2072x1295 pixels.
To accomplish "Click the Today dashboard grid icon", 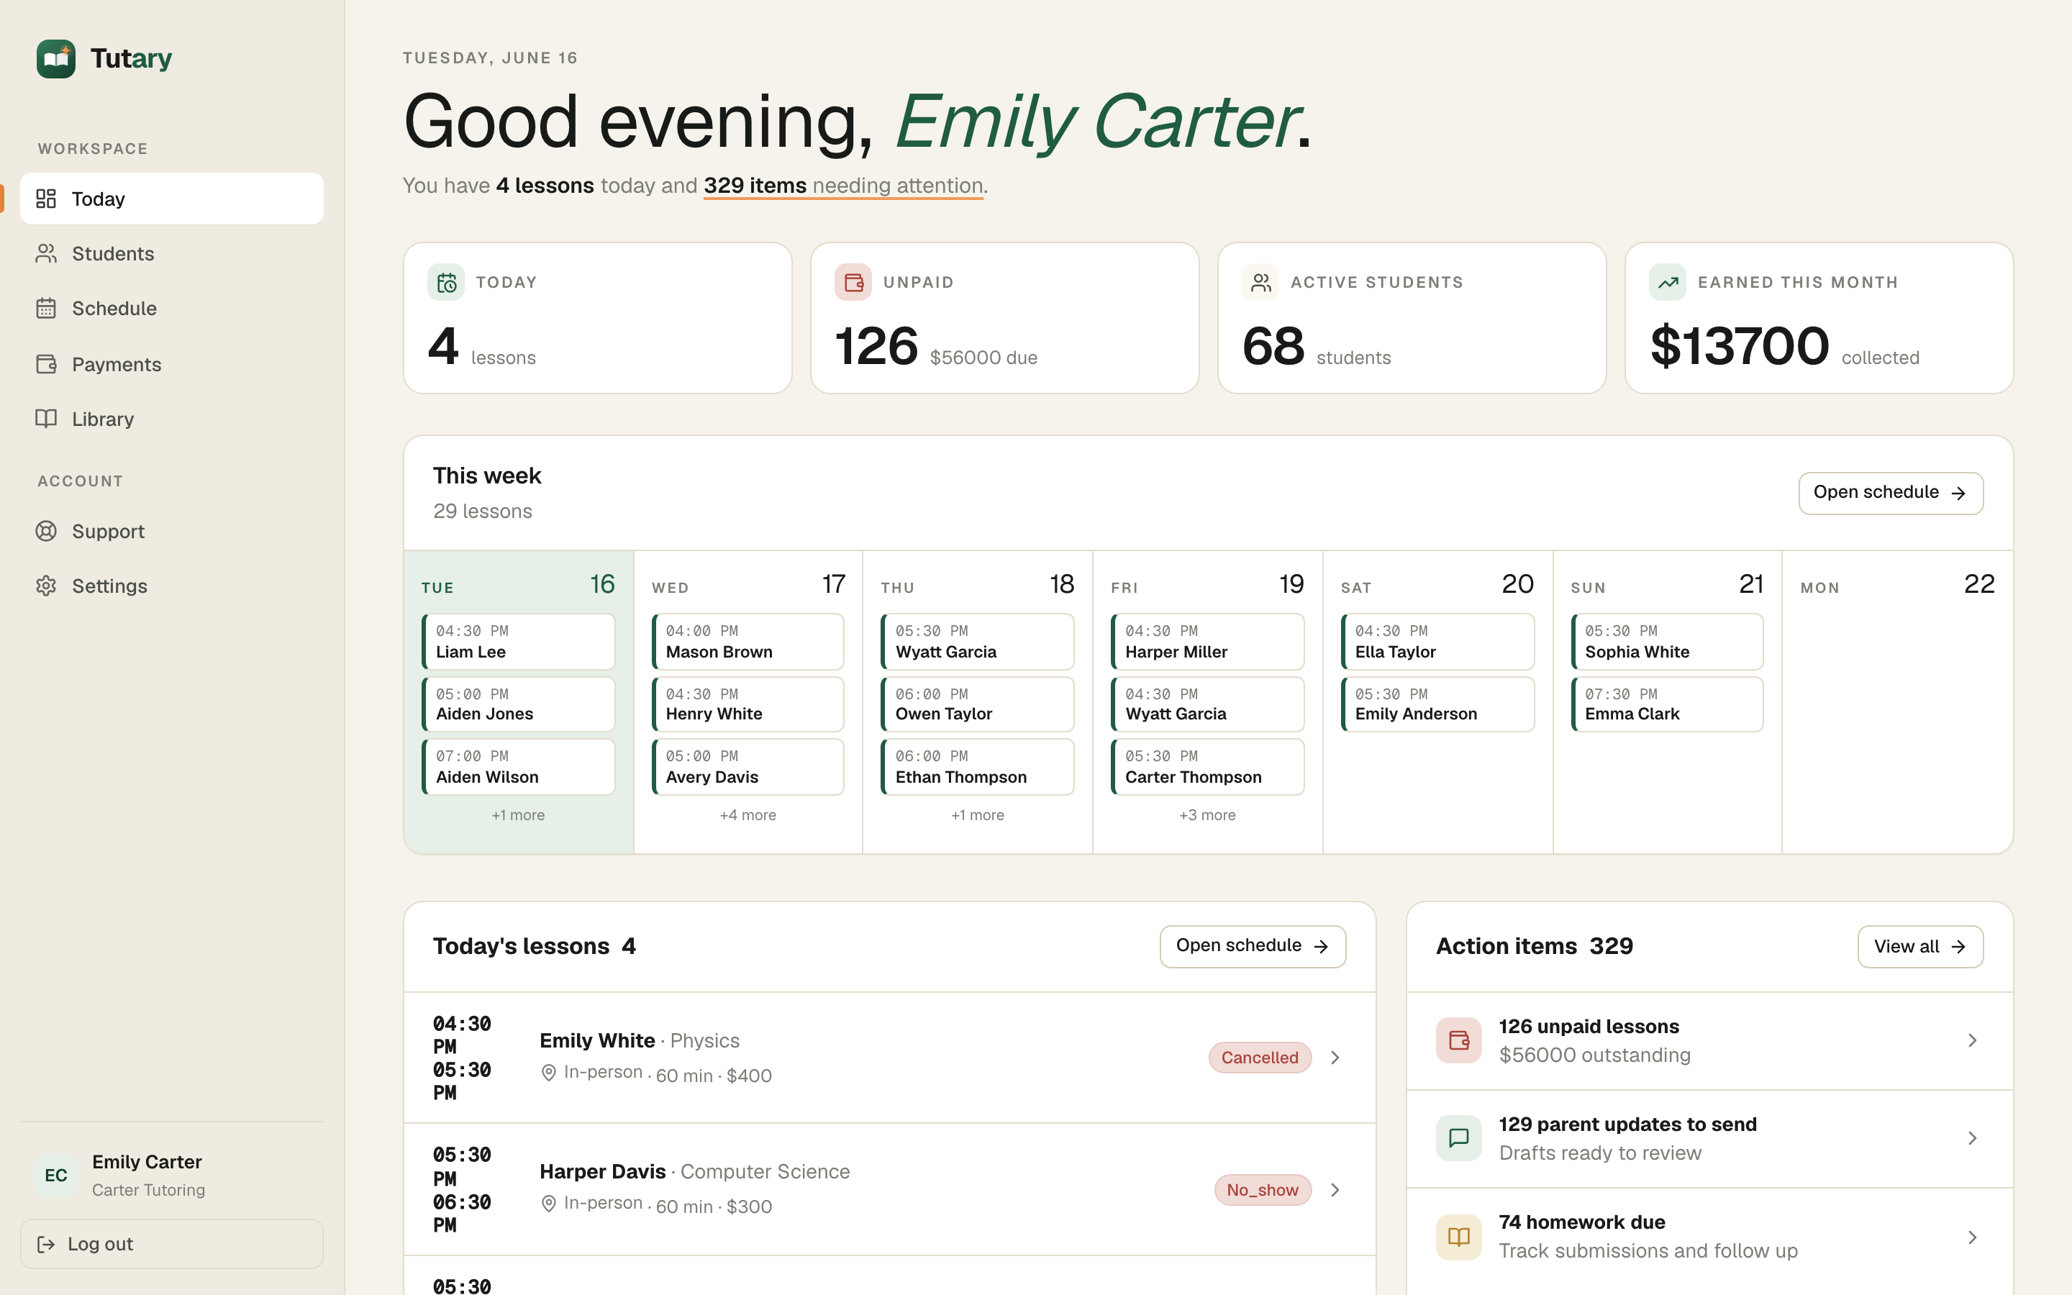I will [46, 199].
